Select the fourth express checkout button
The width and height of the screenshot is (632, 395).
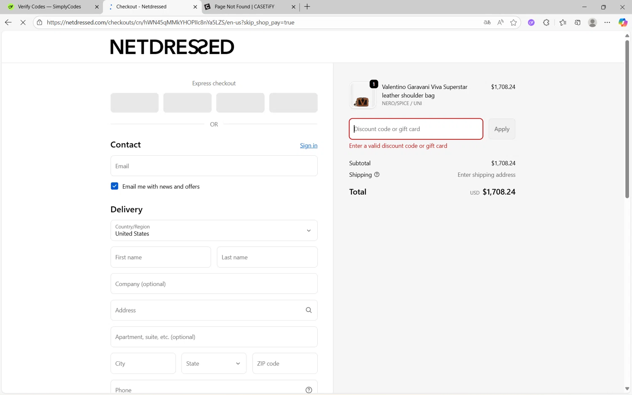click(x=293, y=103)
